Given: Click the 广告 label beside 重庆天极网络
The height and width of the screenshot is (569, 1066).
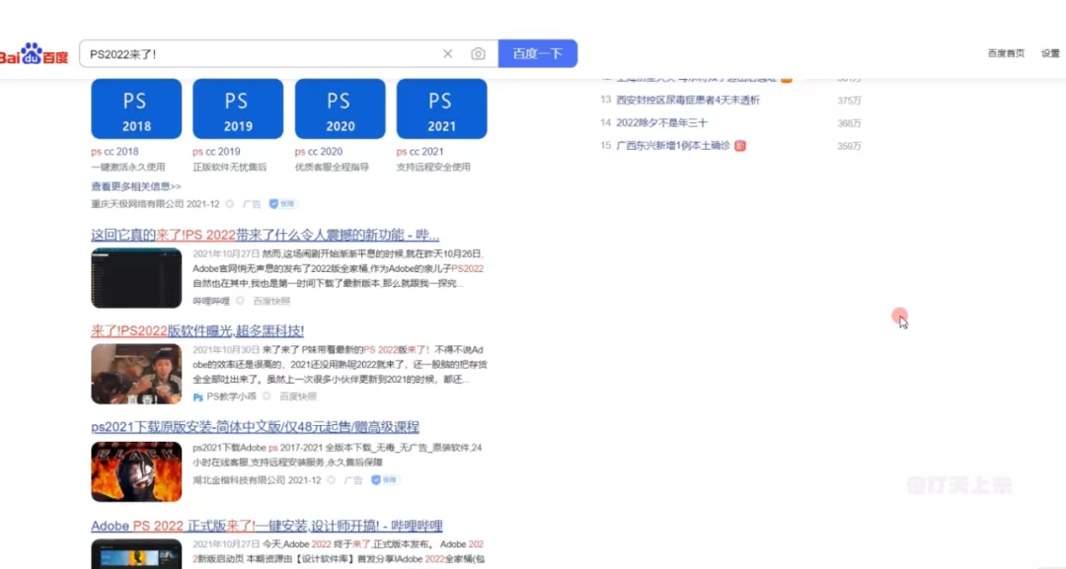Looking at the screenshot, I should pos(252,204).
